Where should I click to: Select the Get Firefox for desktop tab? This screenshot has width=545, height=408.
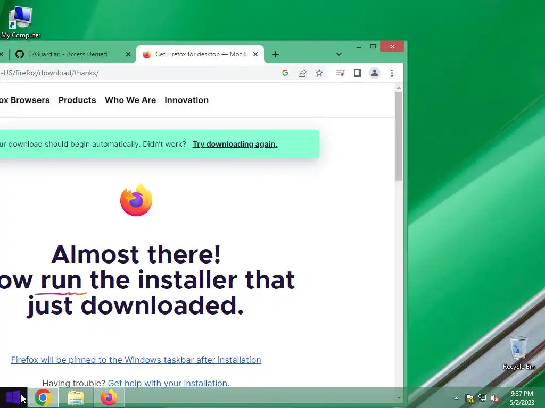click(200, 54)
